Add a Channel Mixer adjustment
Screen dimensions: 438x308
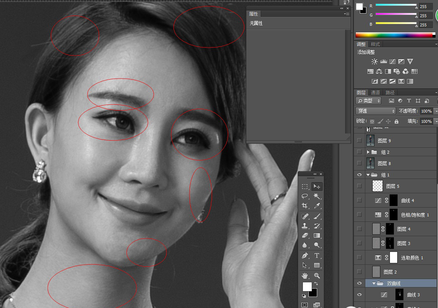(406, 71)
